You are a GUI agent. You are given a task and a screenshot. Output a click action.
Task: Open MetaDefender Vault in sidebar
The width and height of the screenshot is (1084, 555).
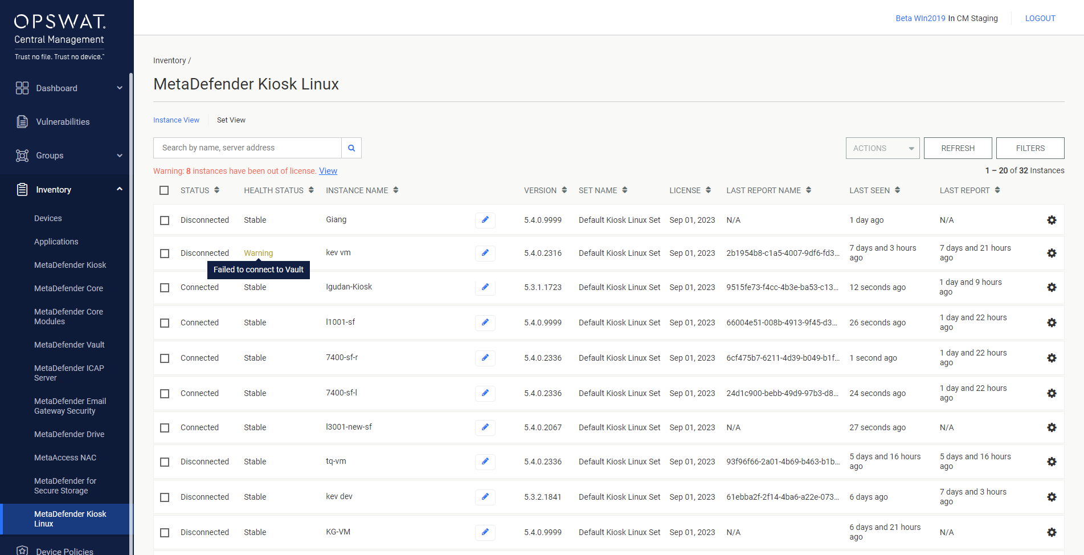tap(69, 345)
